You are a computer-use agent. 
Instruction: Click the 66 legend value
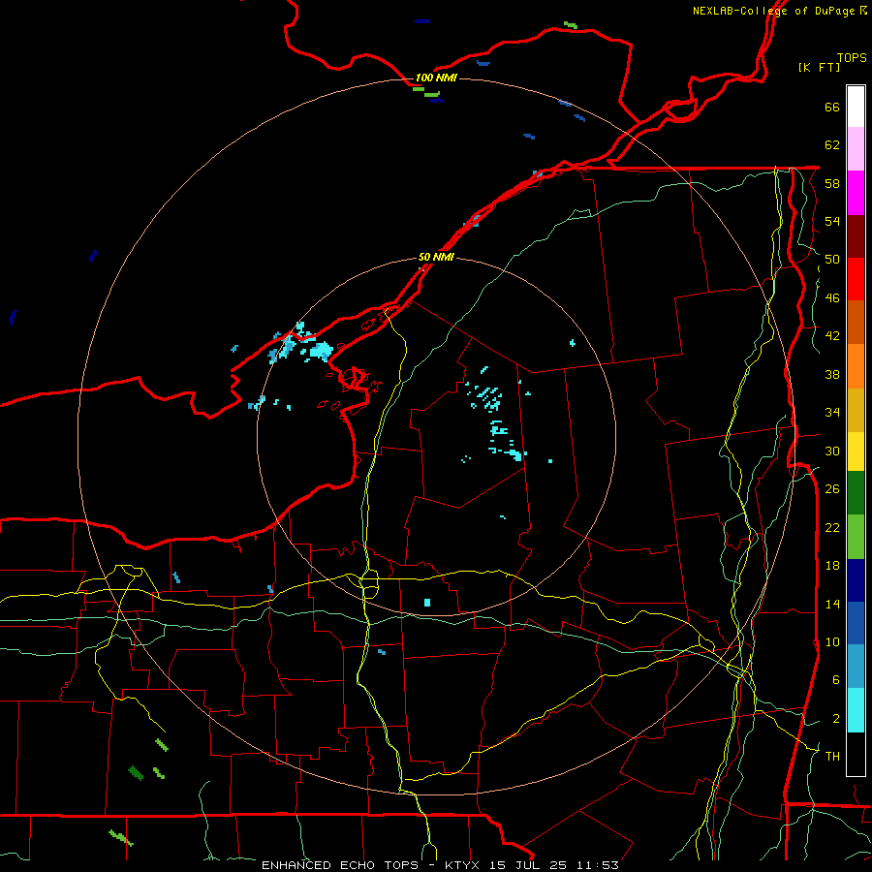point(832,107)
